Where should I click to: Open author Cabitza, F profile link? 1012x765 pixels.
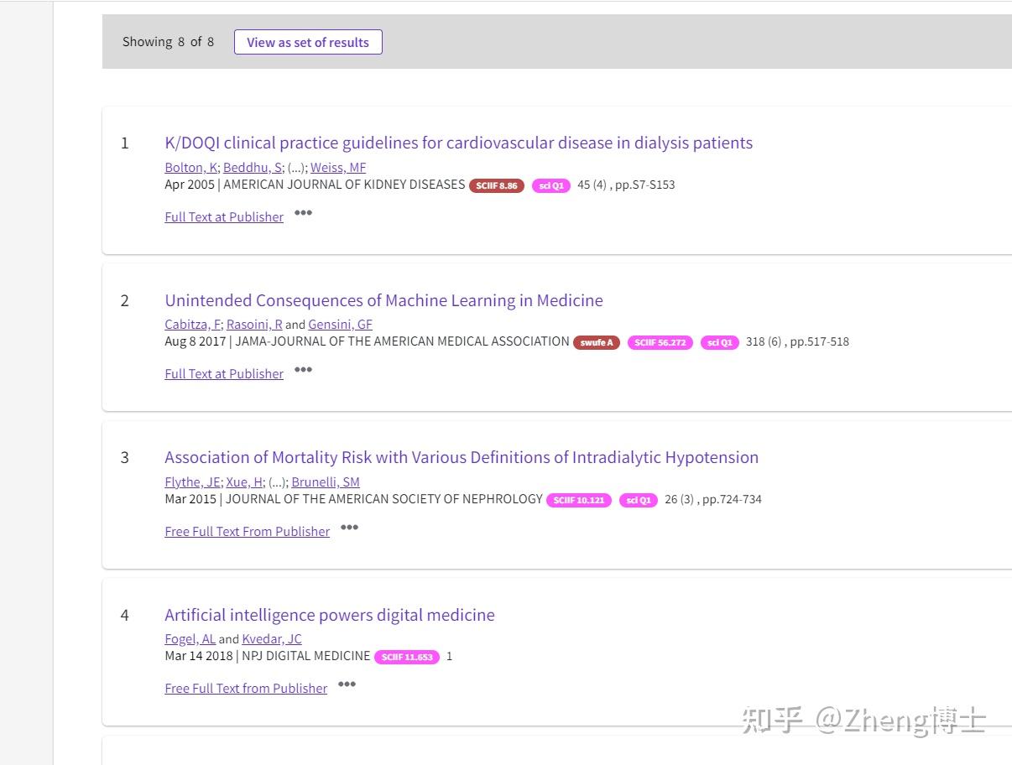(x=192, y=324)
